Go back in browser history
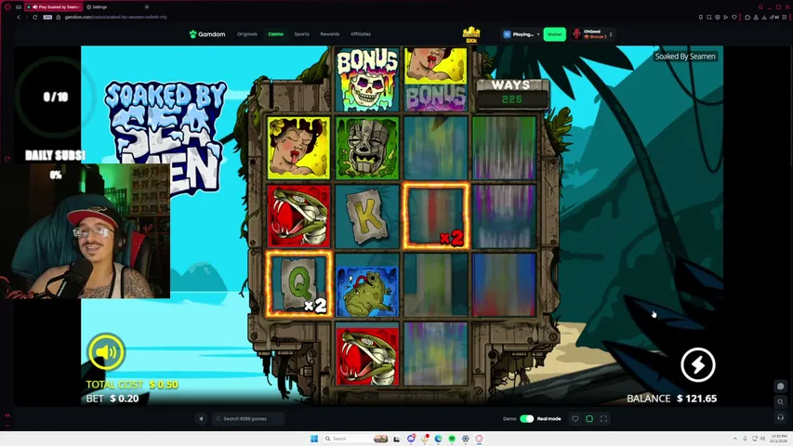This screenshot has width=793, height=446. [x=19, y=18]
